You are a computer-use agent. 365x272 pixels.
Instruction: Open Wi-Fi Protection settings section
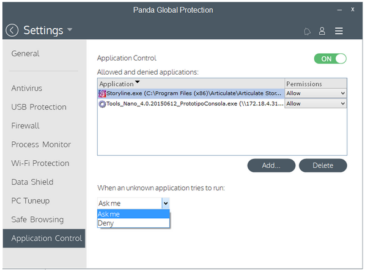coord(40,163)
